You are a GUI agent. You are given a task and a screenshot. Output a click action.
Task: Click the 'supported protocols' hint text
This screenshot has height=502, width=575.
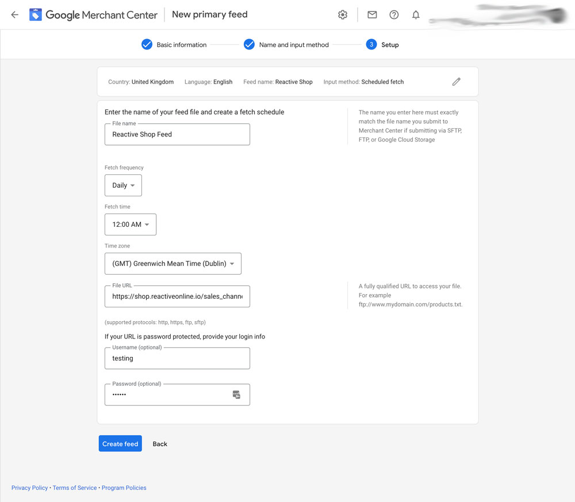[x=155, y=322]
